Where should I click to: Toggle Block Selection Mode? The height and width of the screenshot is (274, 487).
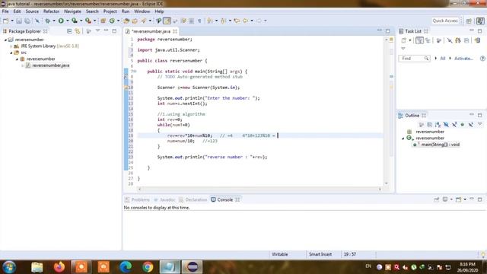[191, 21]
